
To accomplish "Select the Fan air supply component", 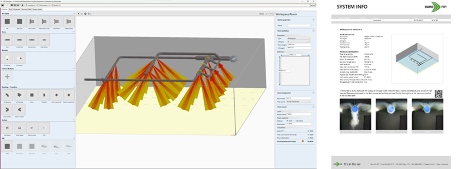I will tap(7, 22).
